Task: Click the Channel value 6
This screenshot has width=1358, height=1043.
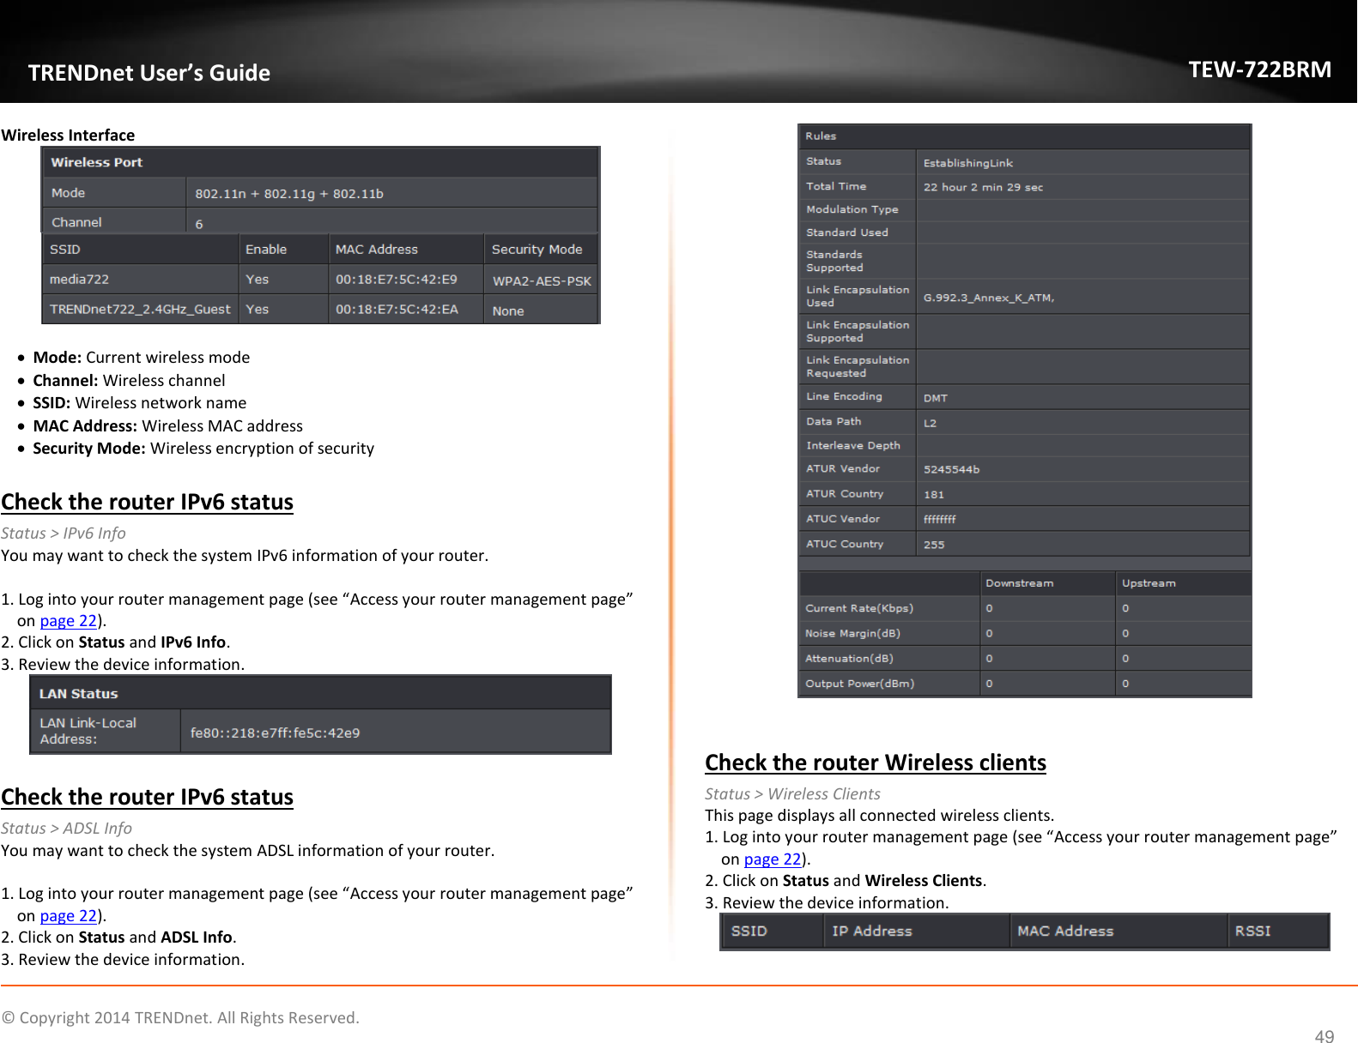Action: point(199,224)
